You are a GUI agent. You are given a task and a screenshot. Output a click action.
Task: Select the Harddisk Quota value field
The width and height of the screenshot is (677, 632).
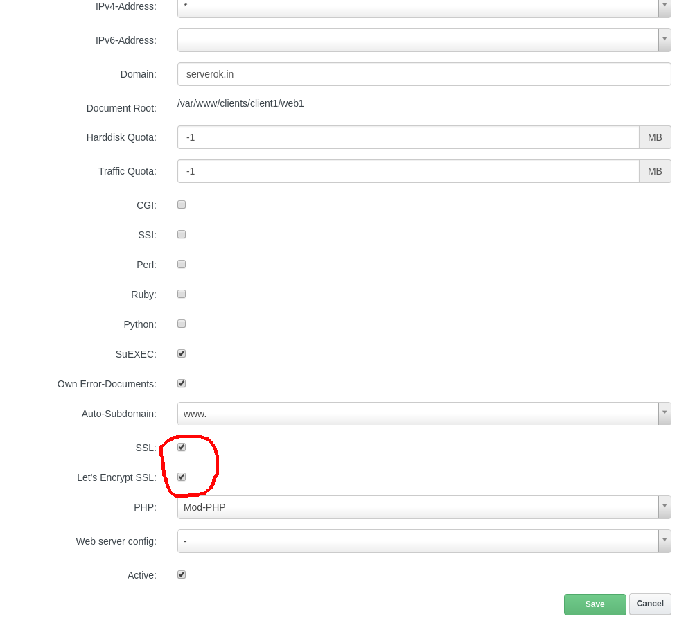[409, 137]
